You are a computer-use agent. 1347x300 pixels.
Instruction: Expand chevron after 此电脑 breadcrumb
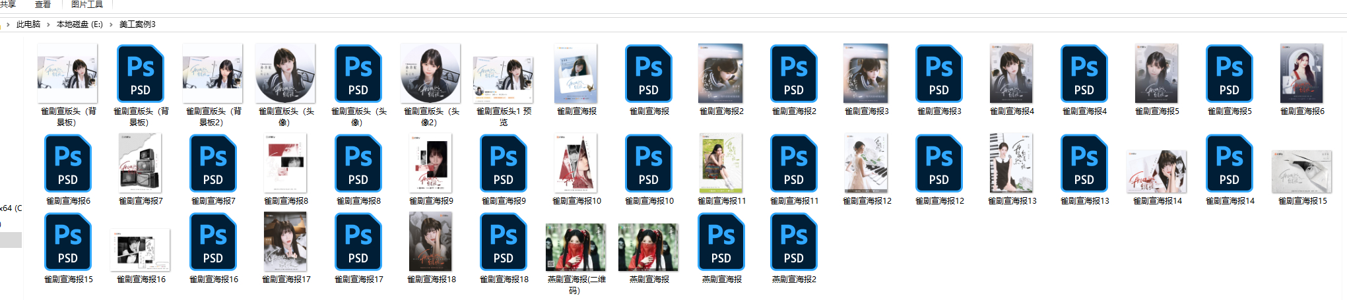pyautogui.click(x=48, y=24)
